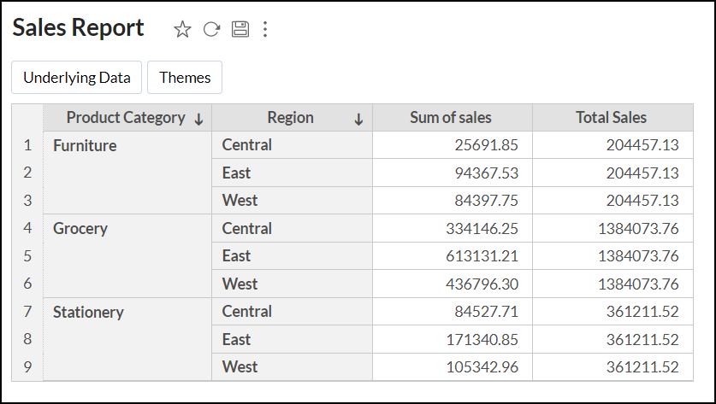Click the sort arrow in Product Category header
Screen dimensions: 716x404
[198, 120]
